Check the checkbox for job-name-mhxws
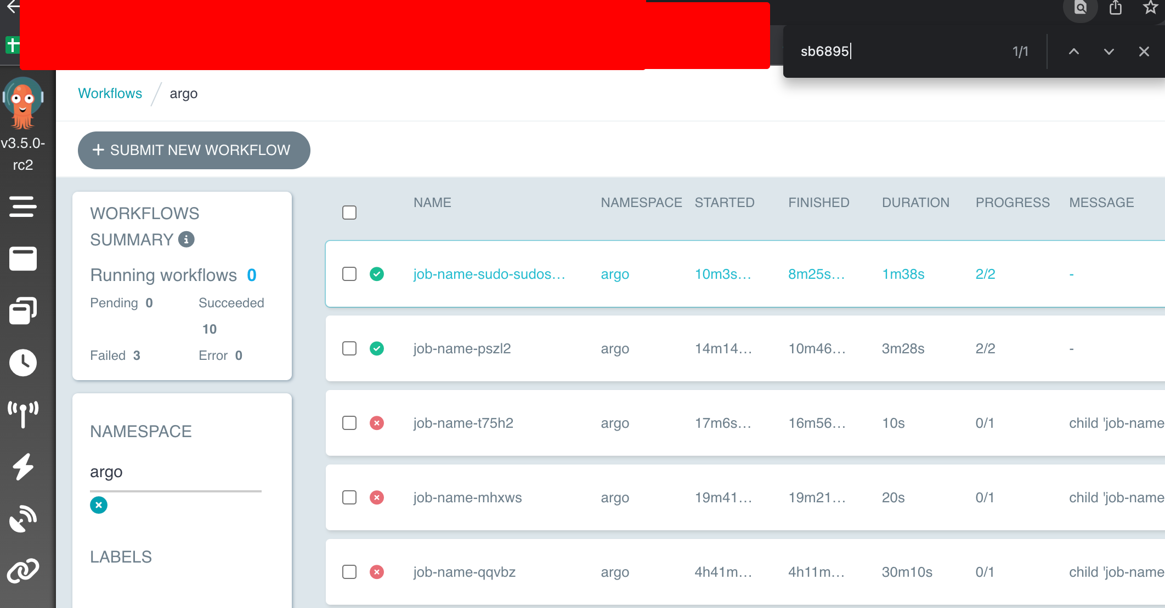This screenshot has height=608, width=1165. point(349,497)
